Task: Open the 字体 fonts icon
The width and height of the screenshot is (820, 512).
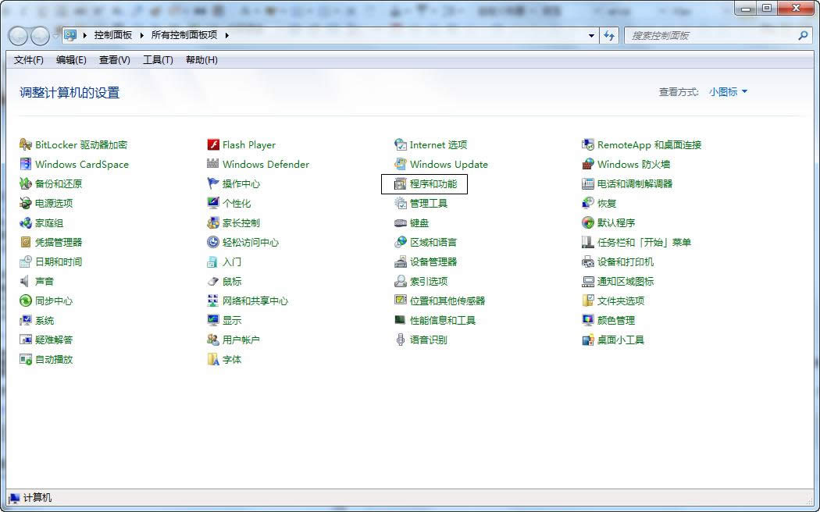Action: click(213, 359)
